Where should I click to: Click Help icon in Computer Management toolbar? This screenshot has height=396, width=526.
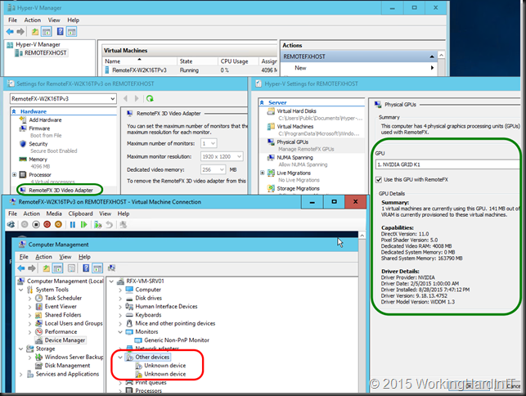pos(86,268)
